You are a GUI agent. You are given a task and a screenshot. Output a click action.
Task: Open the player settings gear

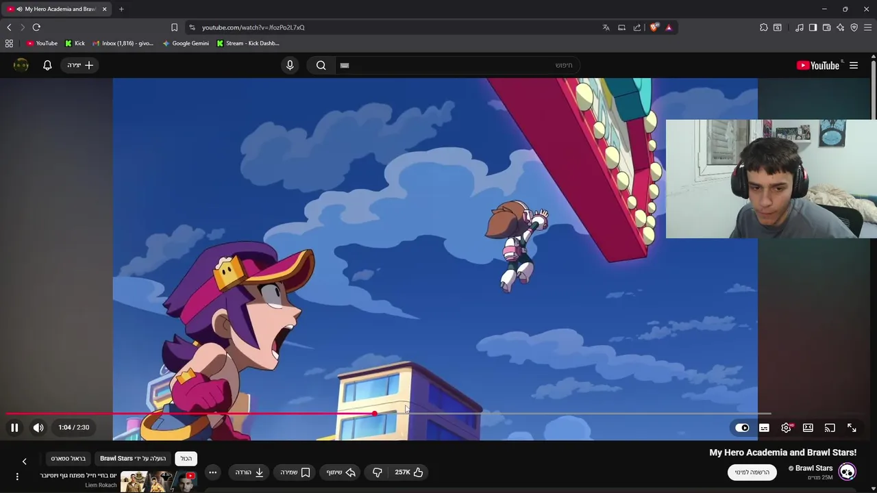tap(787, 428)
